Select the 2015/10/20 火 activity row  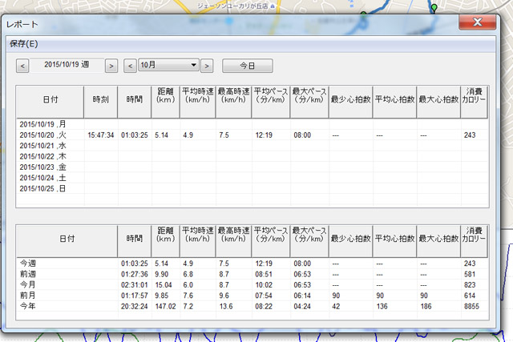point(252,135)
